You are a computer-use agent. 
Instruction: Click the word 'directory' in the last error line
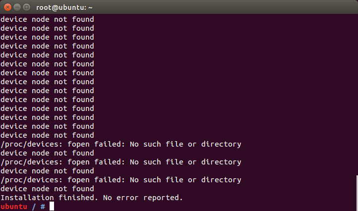(x=221, y=180)
